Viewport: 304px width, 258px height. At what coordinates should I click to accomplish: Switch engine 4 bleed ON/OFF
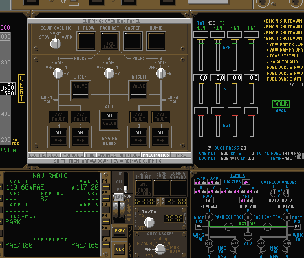[160, 137]
